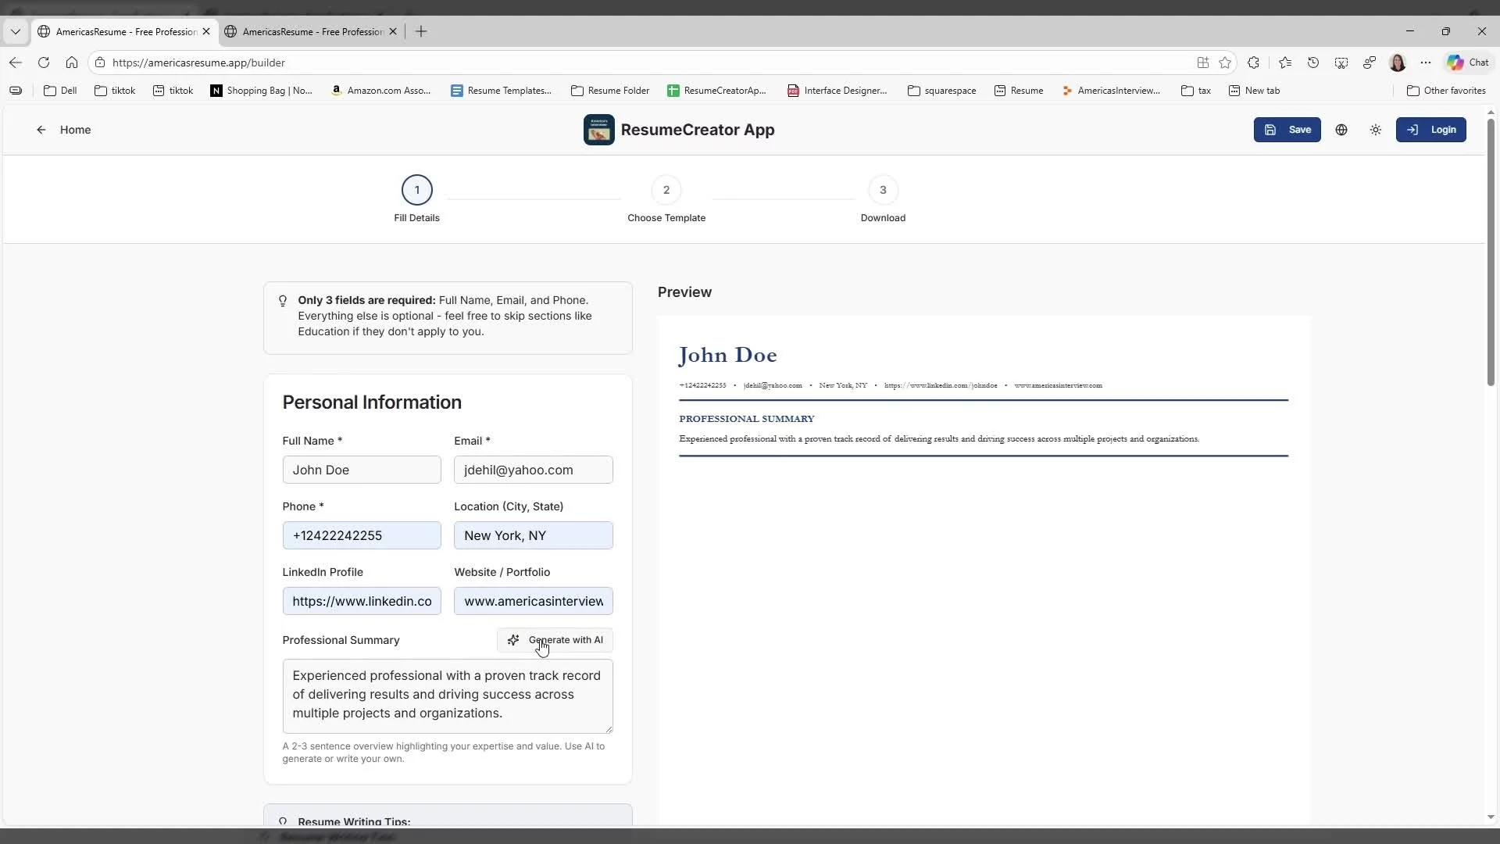Go back with the Home arrow

coord(41,130)
